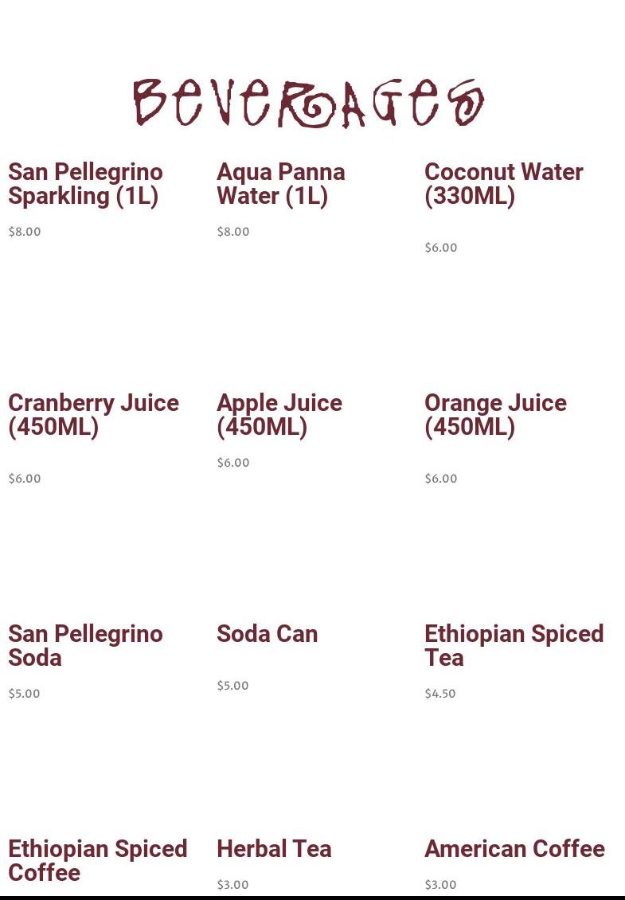Click the Beverages heading logo

point(309,104)
